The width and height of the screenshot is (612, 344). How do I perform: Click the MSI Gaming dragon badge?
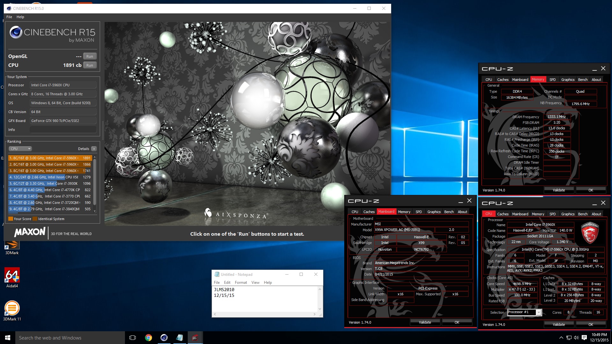[590, 233]
